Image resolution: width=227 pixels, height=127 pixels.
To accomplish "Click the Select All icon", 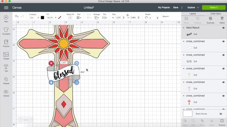I will coord(70,18).
